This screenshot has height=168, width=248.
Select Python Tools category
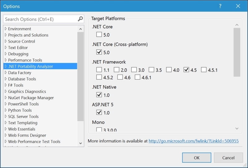pyautogui.click(x=20, y=110)
